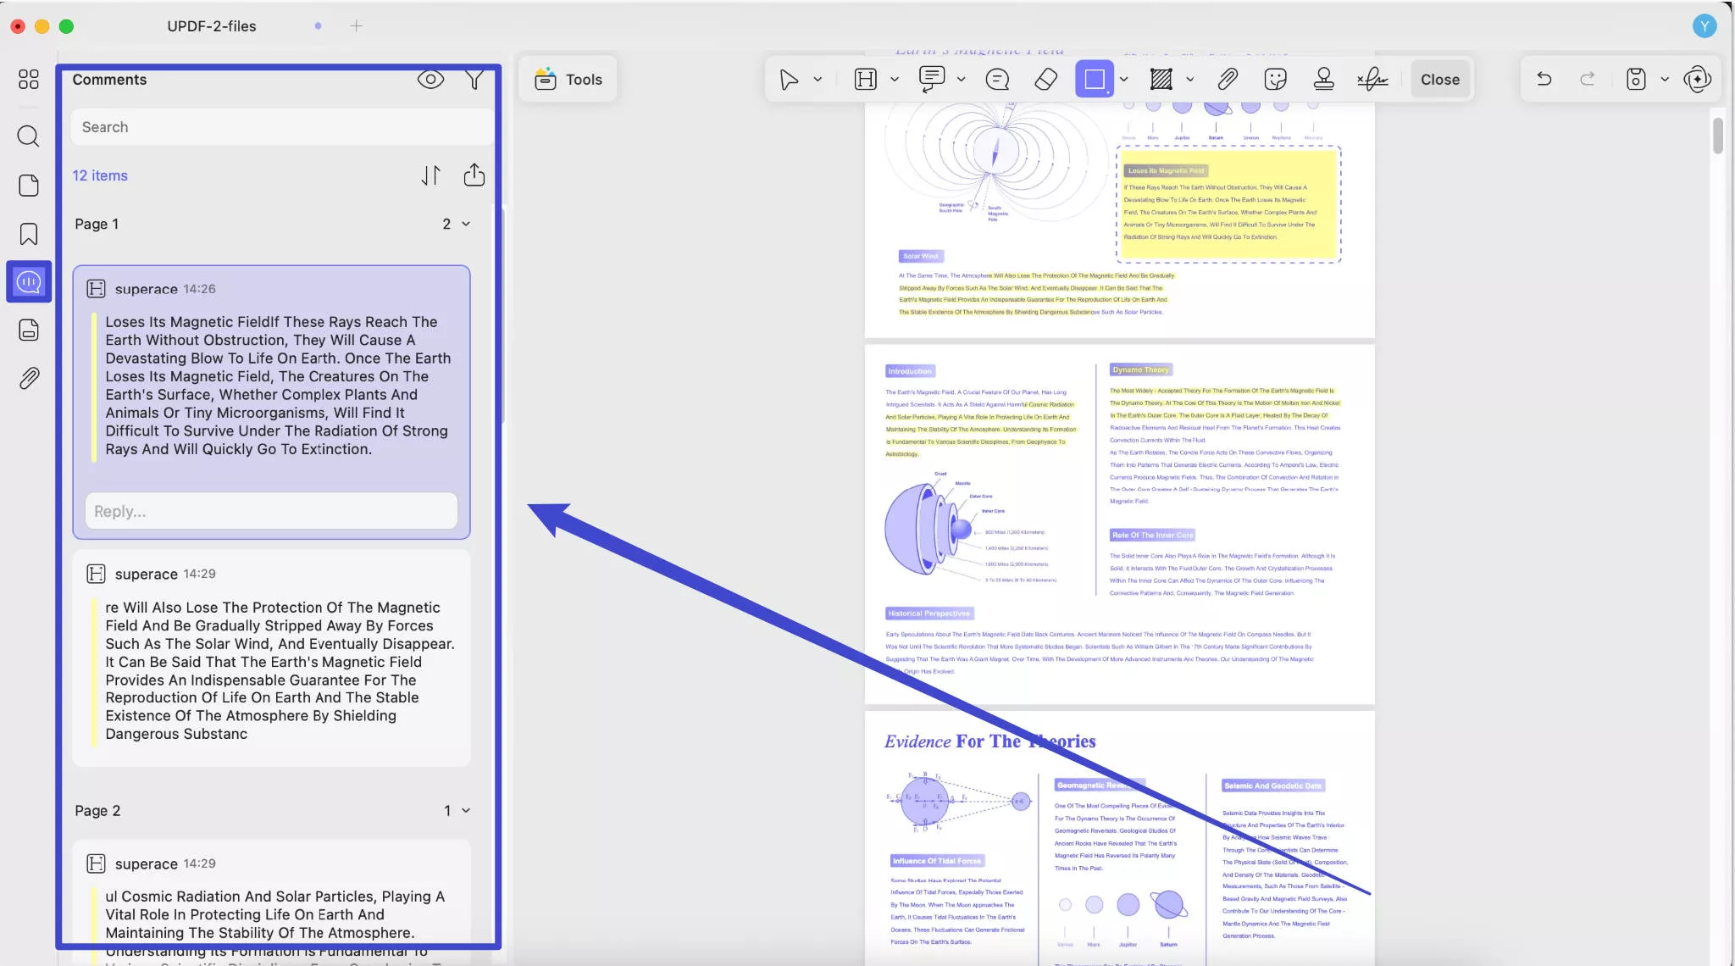
Task: Open a new tab with plus
Action: point(356,26)
